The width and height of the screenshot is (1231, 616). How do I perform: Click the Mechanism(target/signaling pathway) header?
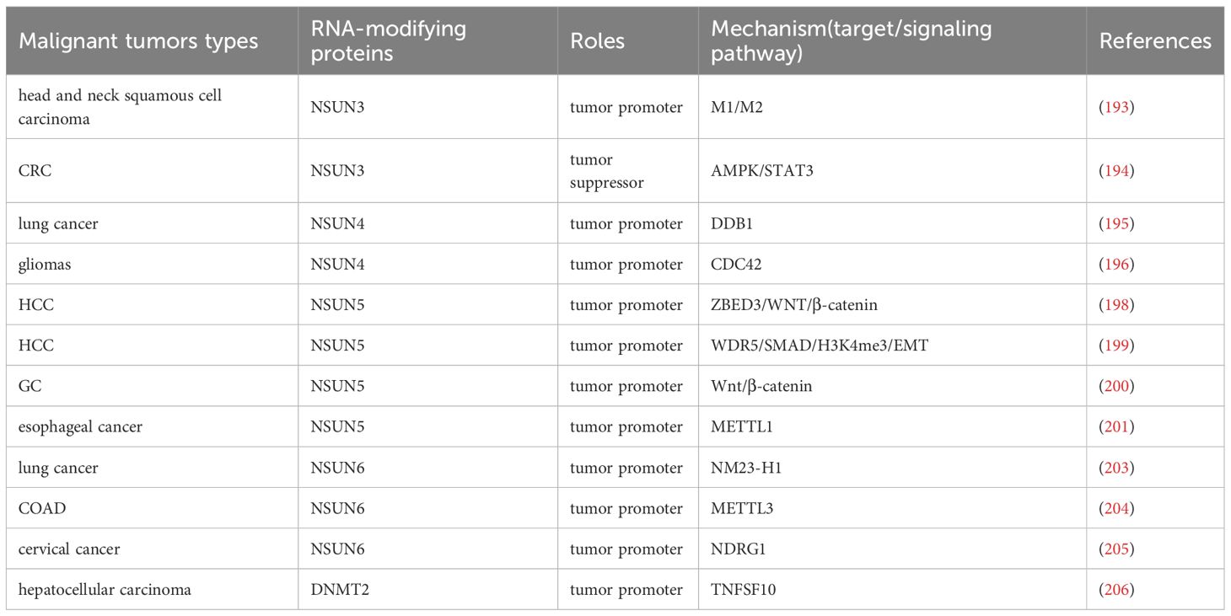point(852,41)
